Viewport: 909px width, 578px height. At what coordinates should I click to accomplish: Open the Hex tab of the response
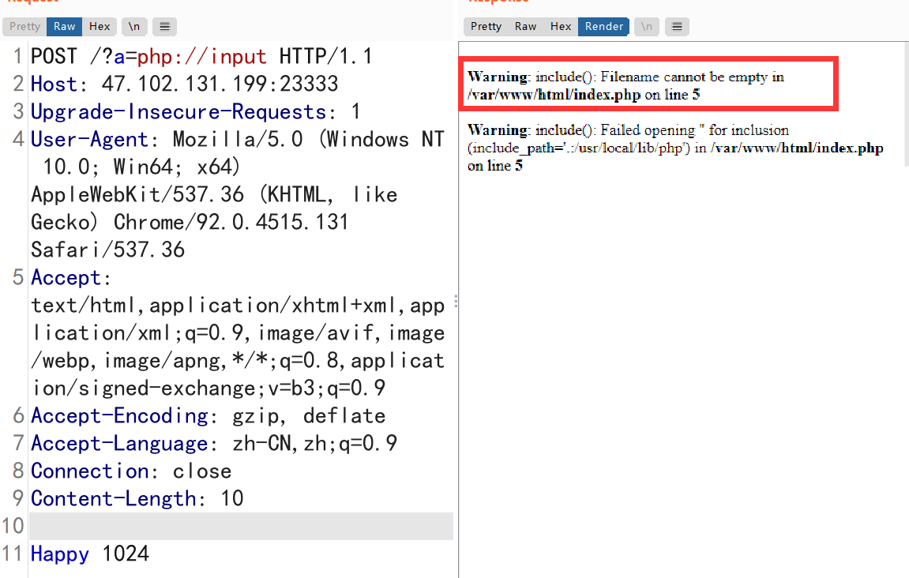point(561,26)
